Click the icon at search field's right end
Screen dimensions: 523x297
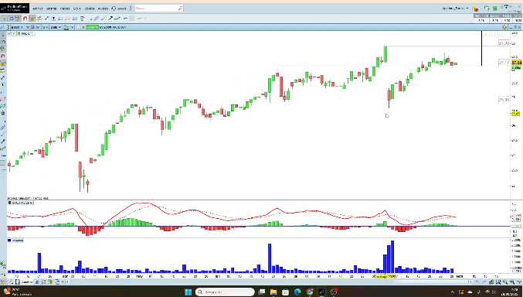point(180,9)
